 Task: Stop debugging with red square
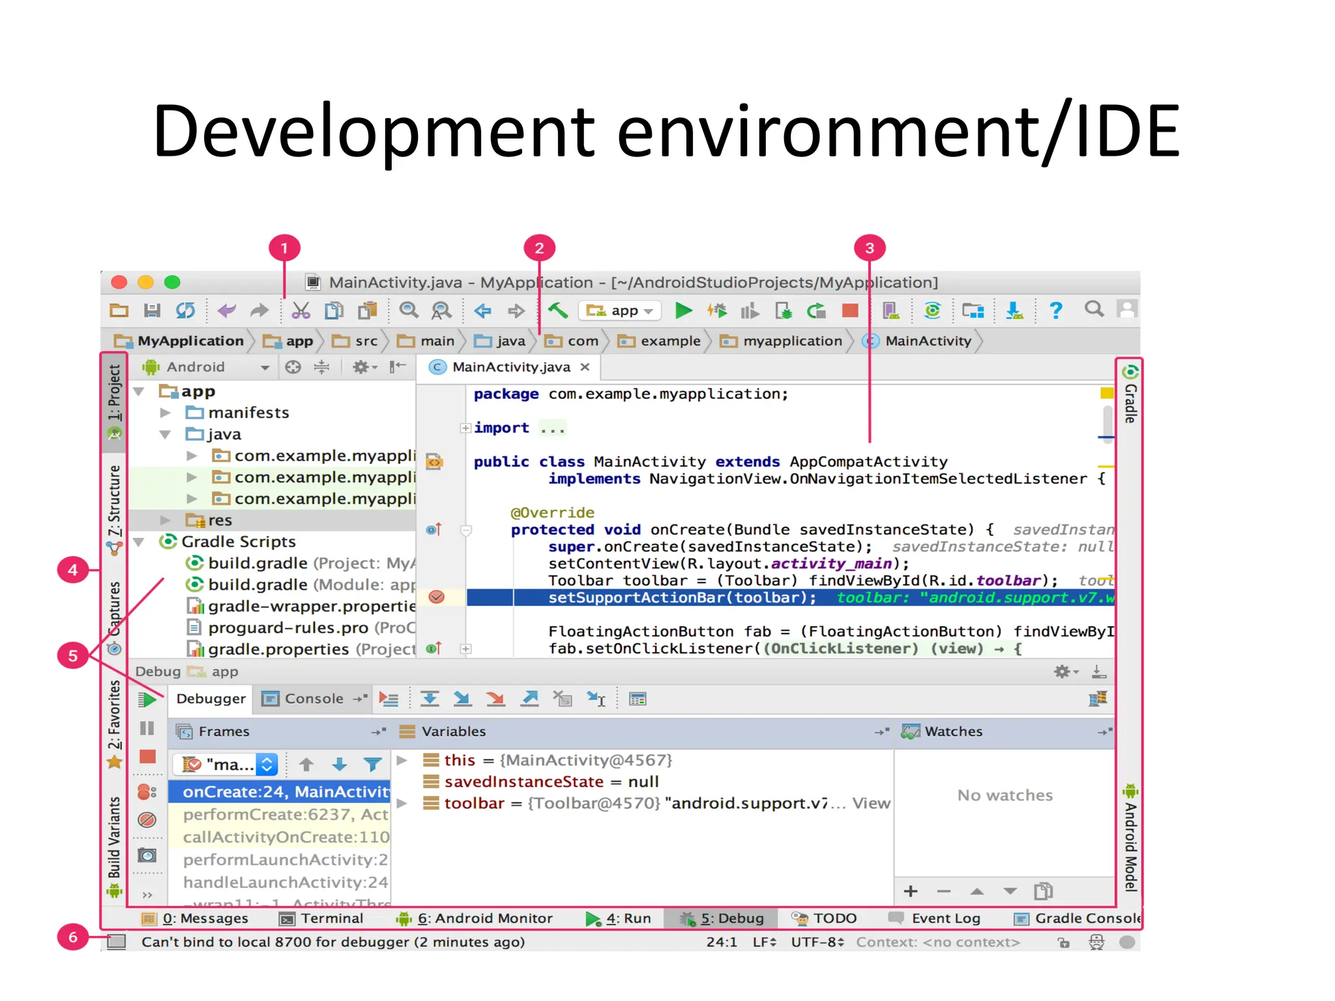pos(148,757)
